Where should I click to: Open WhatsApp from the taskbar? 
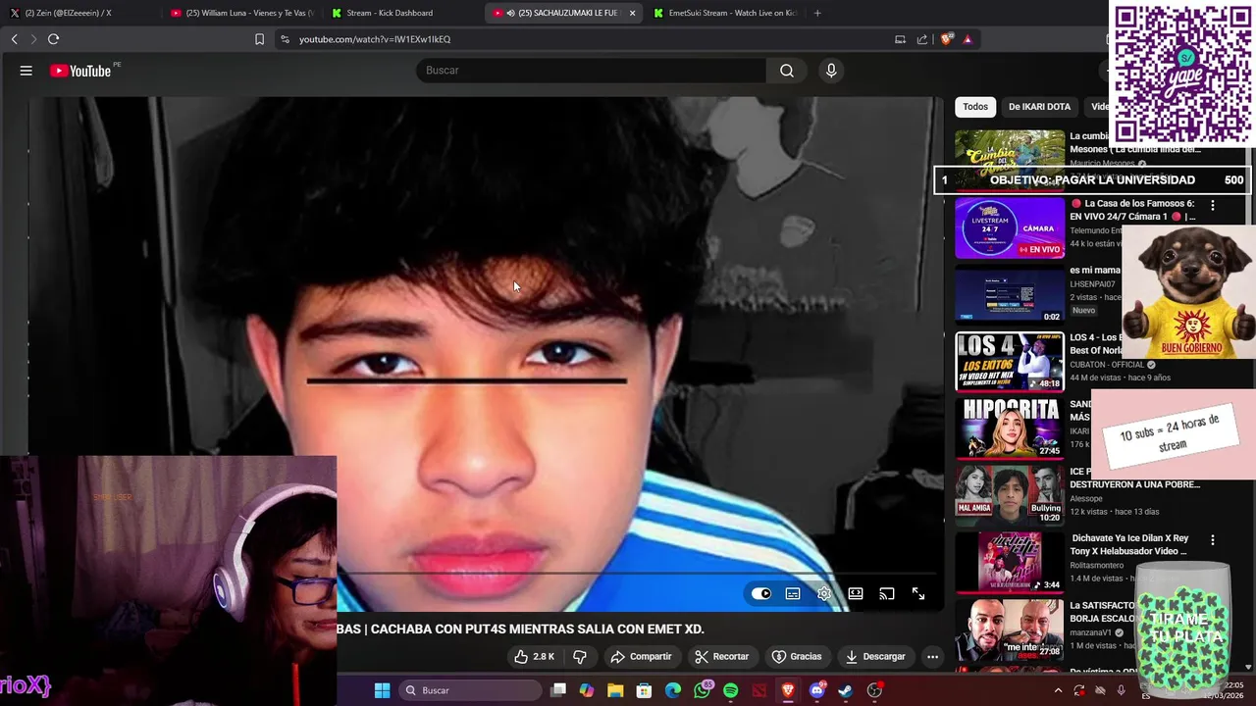(x=702, y=690)
